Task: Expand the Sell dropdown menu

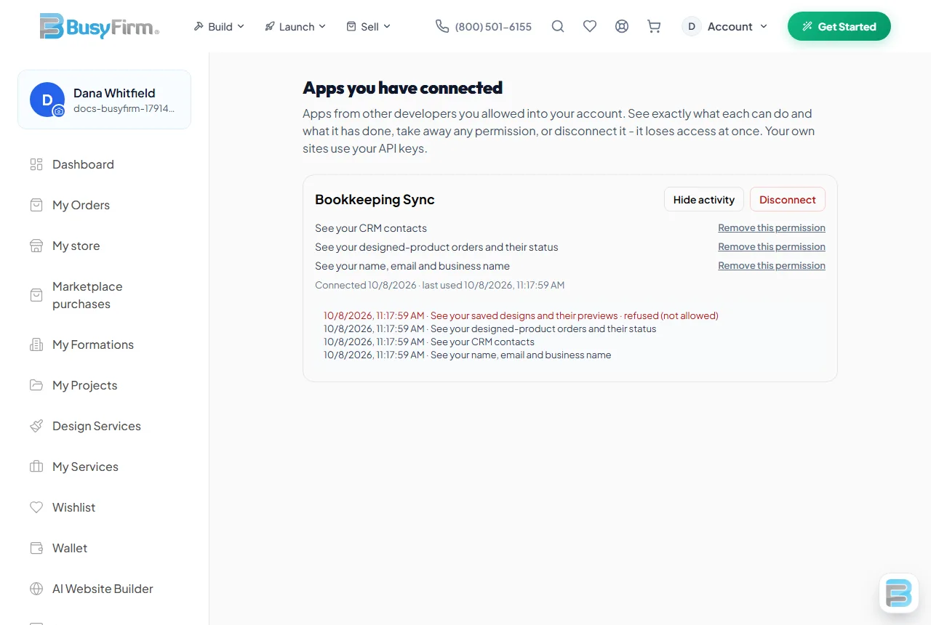Action: (369, 26)
